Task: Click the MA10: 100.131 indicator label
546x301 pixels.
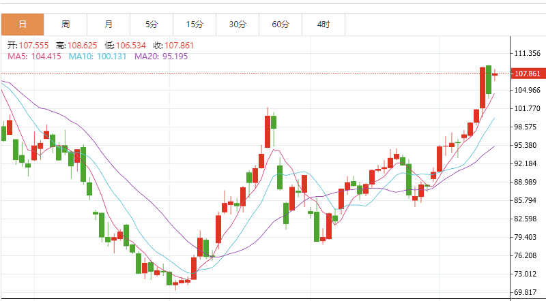Action: tap(98, 57)
